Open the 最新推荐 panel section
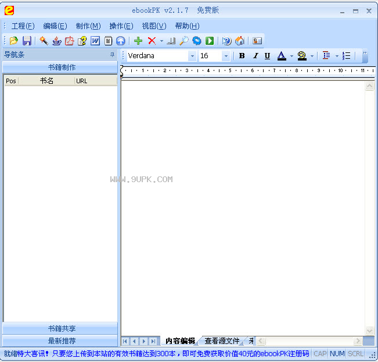The width and height of the screenshot is (378, 362). click(x=60, y=340)
